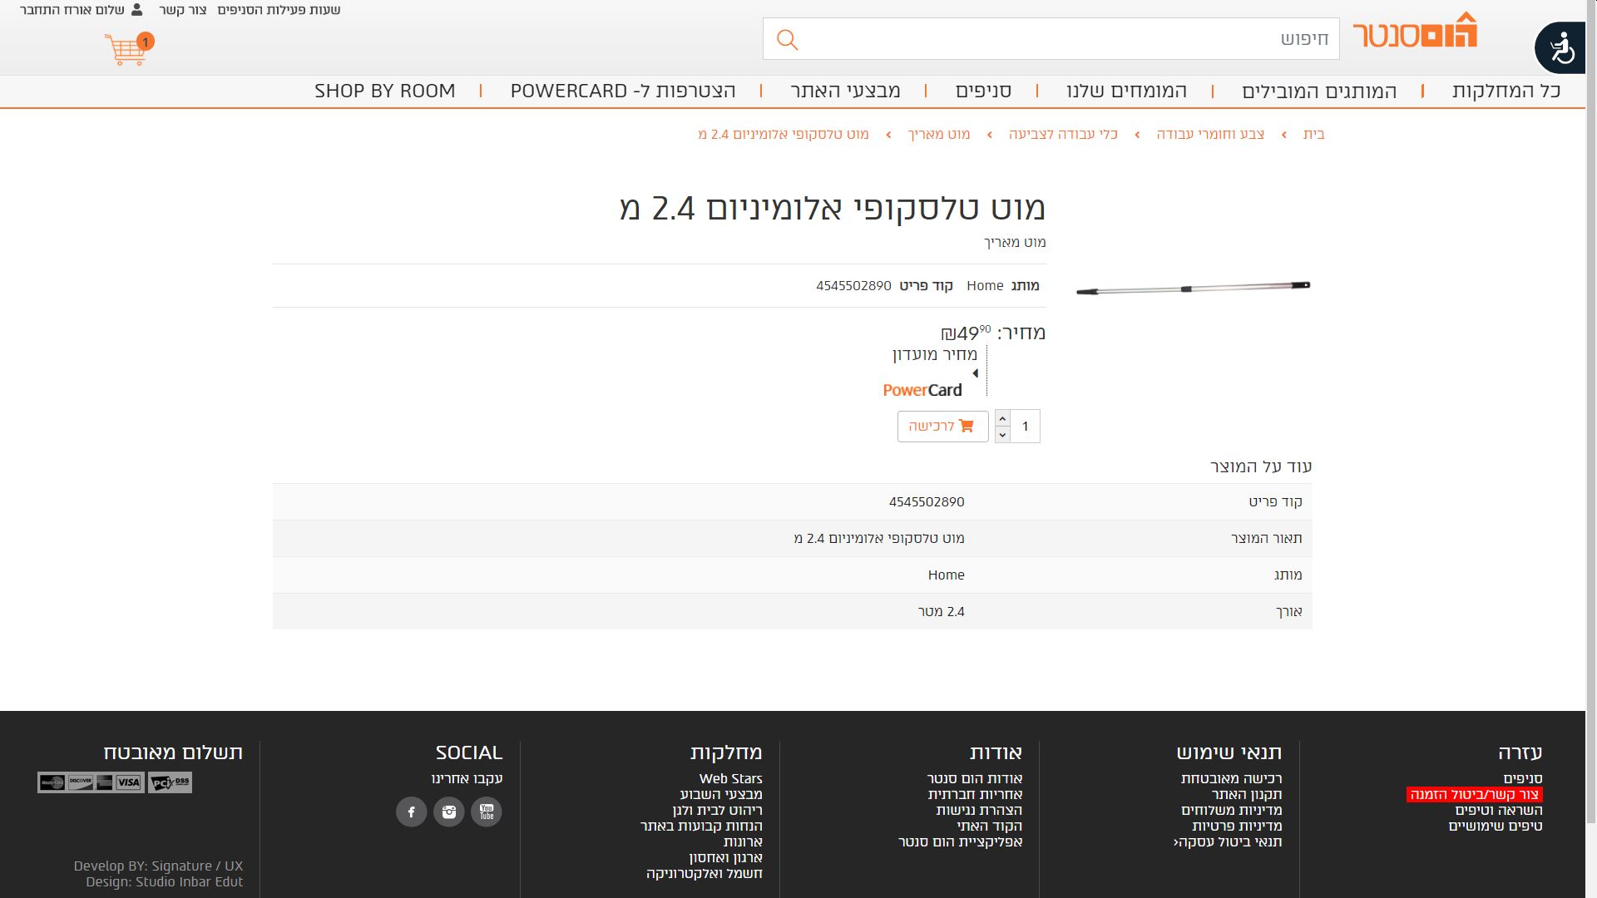
Task: Click the quantity number field
Action: 1026,427
